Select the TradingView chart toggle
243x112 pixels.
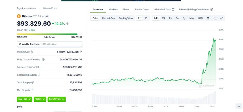click(x=126, y=18)
